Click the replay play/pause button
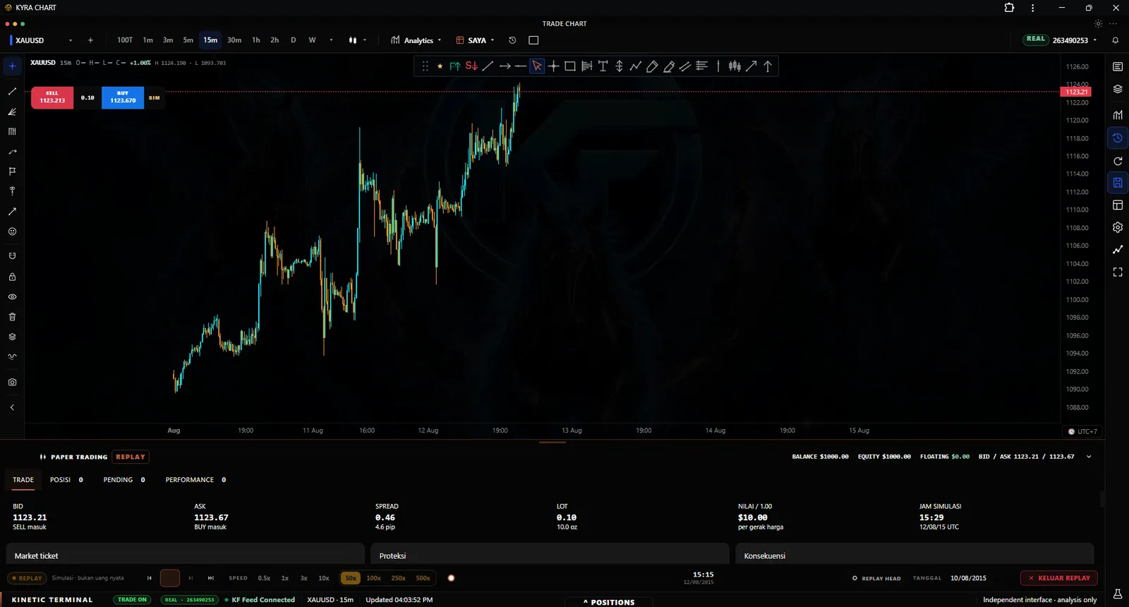Screen dimensions: 1129x607 (x=170, y=578)
